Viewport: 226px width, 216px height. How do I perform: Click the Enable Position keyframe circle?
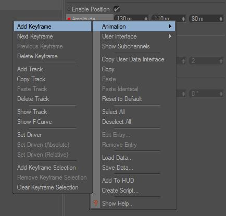pyautogui.click(x=69, y=9)
